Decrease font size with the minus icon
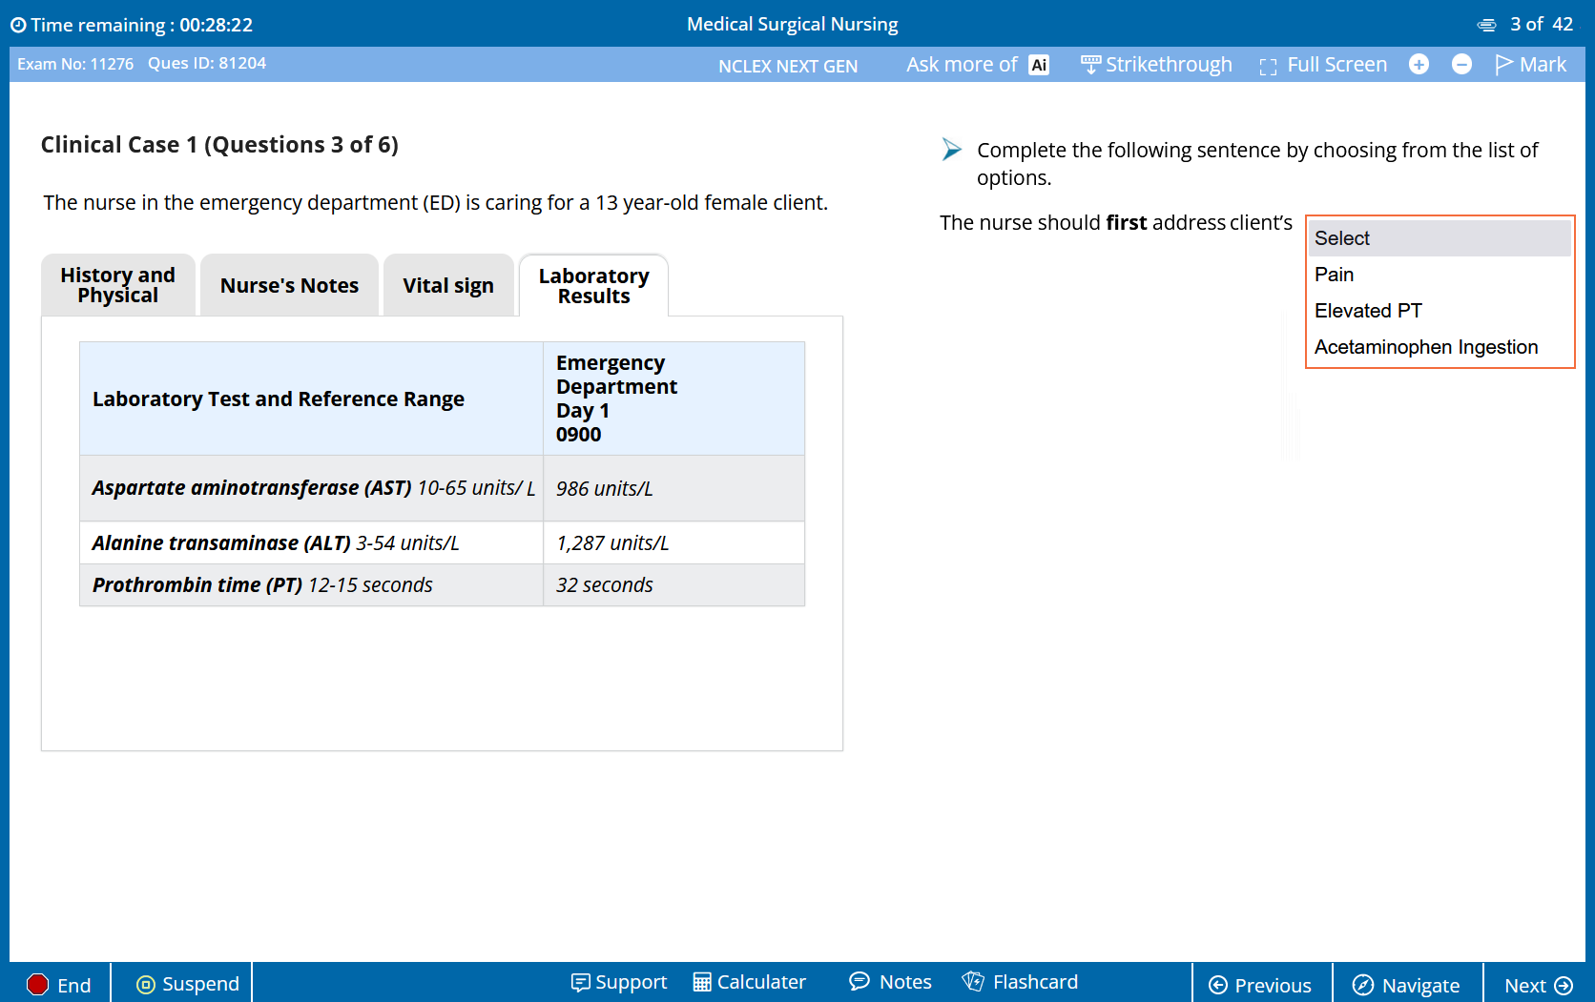This screenshot has width=1595, height=1002. point(1461,65)
